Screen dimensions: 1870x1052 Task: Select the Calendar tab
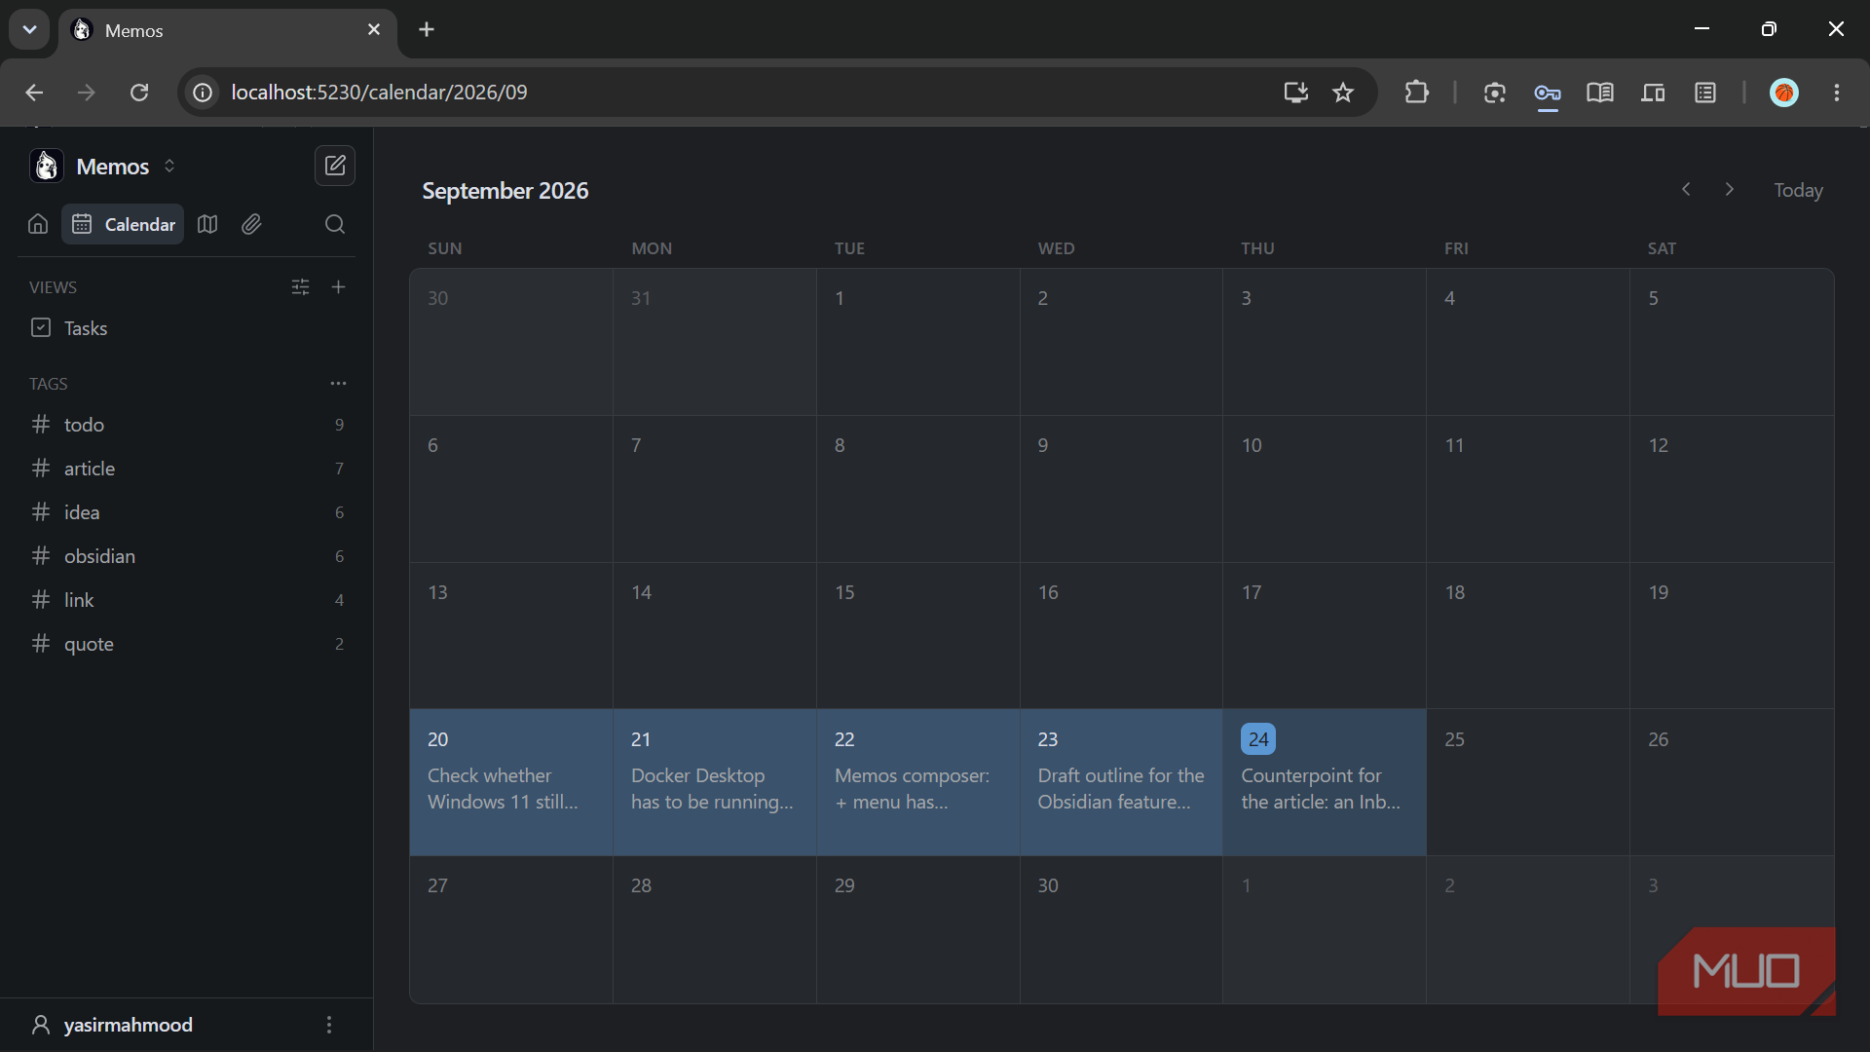click(124, 224)
